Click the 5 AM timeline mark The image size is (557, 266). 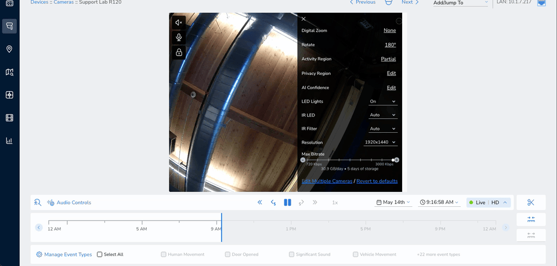point(142,229)
